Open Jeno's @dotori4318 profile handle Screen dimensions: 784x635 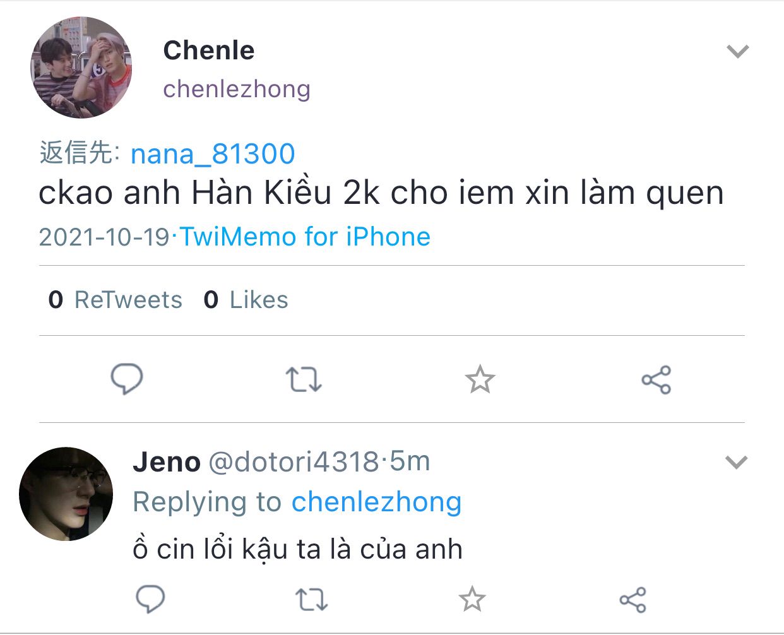[294, 462]
